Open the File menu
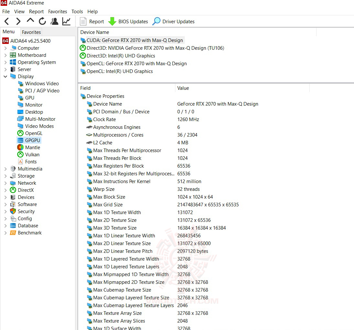Screen dimensions: 354x330 point(6,12)
